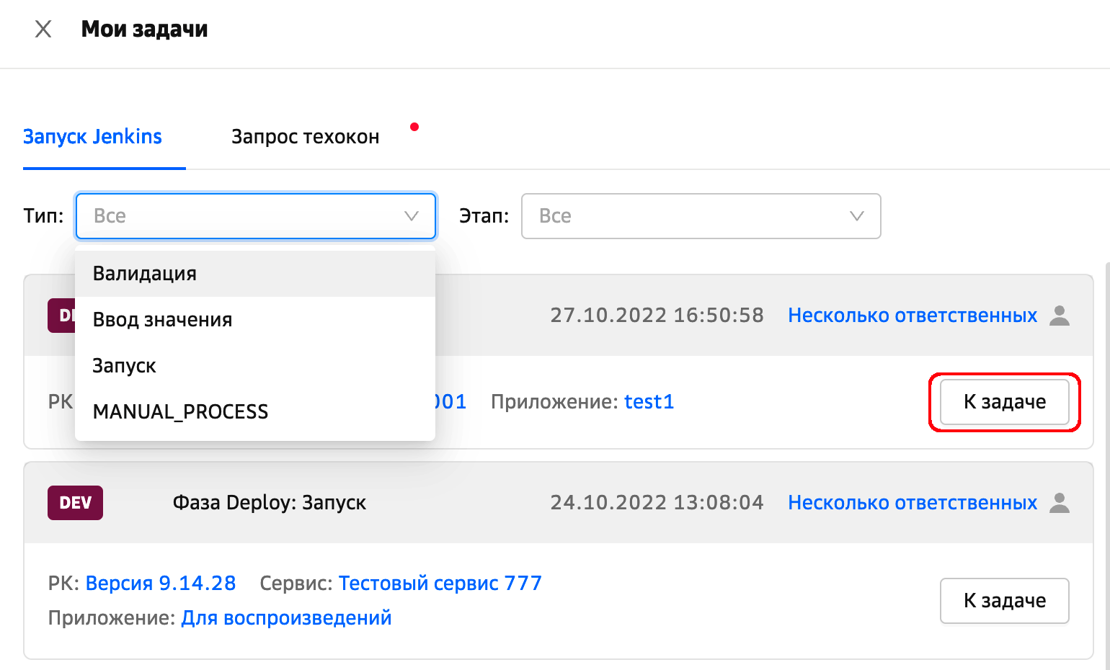Open the test1 application link

(649, 402)
